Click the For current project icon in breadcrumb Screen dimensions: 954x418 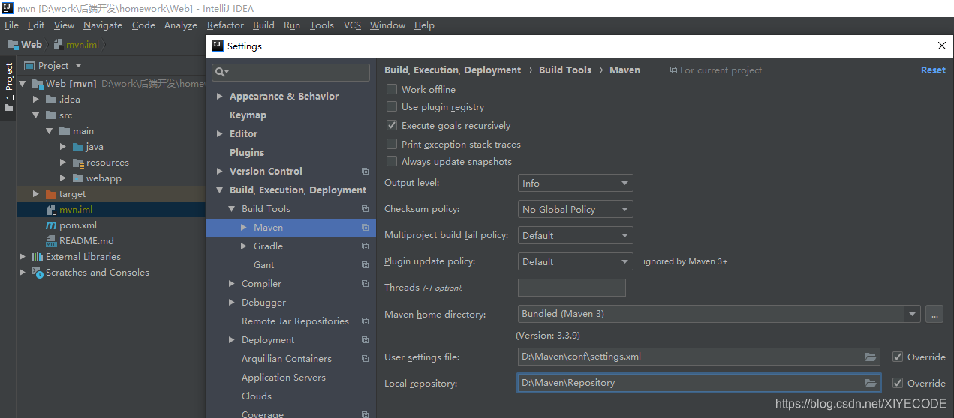[673, 70]
